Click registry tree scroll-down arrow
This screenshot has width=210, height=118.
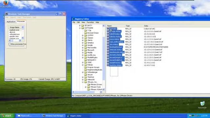[104, 89]
